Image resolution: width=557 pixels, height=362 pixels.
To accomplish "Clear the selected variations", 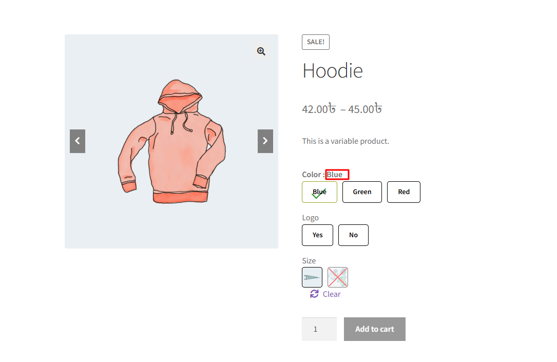I will tap(332, 294).
